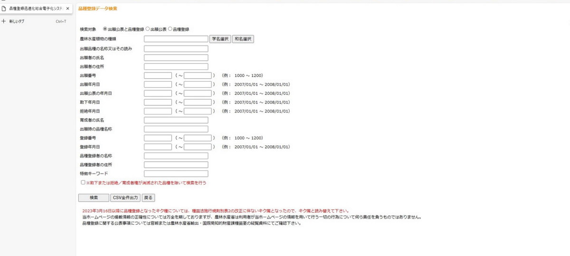Focus the 品種登録者の住所 input field

point(176,165)
